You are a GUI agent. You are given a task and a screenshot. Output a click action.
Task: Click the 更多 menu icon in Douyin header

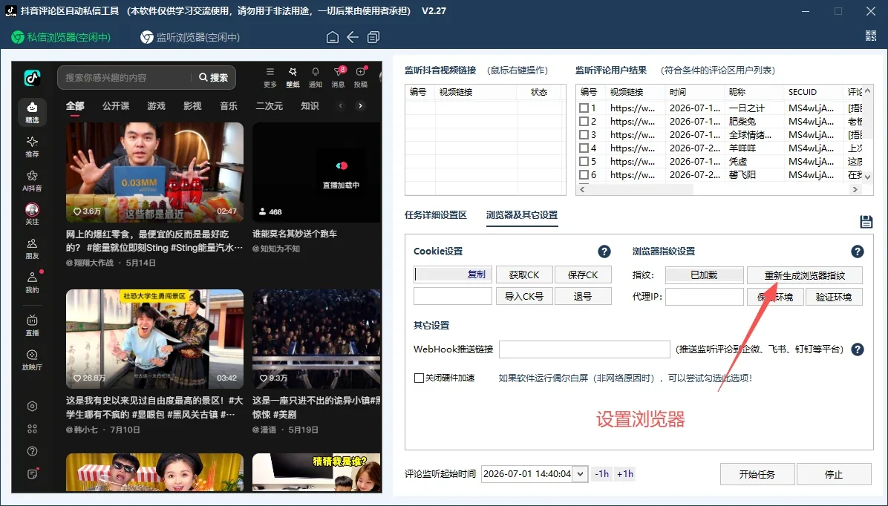(270, 77)
